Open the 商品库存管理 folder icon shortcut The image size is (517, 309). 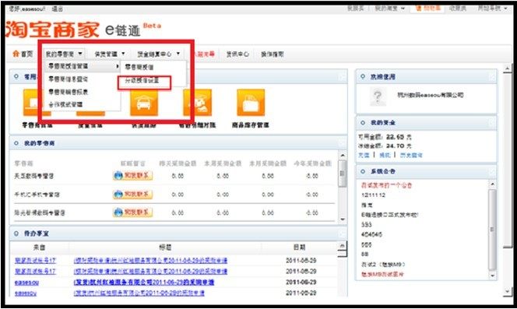(x=251, y=102)
